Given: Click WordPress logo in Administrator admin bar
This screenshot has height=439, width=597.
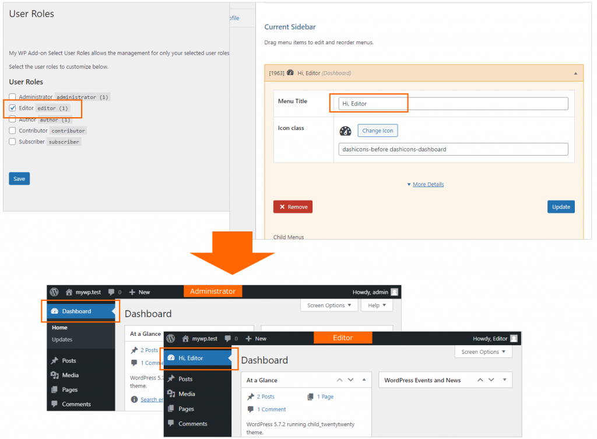Looking at the screenshot, I should pos(54,292).
